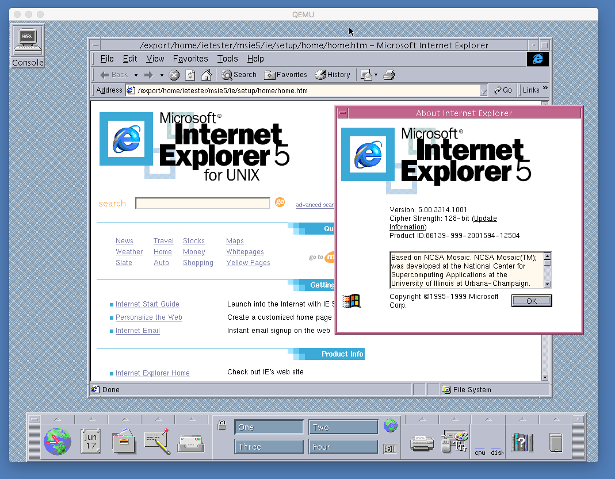Click the page scrollbar down arrow
615x479 pixels.
545,377
